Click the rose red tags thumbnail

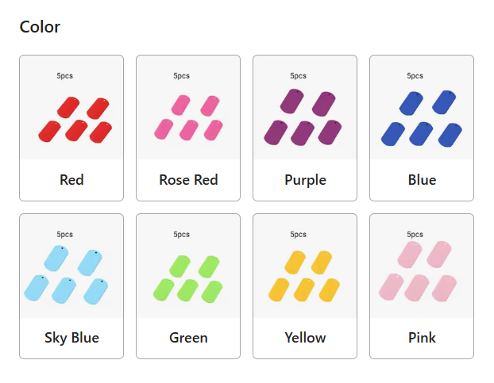[188, 108]
